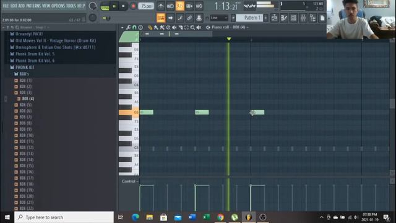Choose the zoom magnifier tool

pos(192,27)
